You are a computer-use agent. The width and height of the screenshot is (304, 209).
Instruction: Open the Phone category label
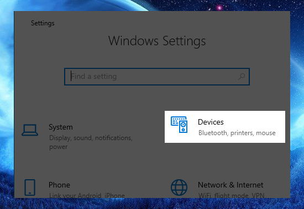tap(59, 185)
